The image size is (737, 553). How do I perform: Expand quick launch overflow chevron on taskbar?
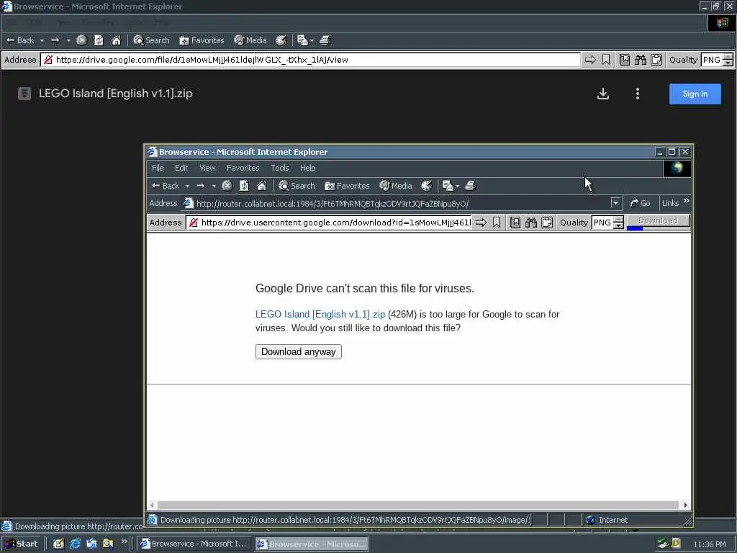125,541
